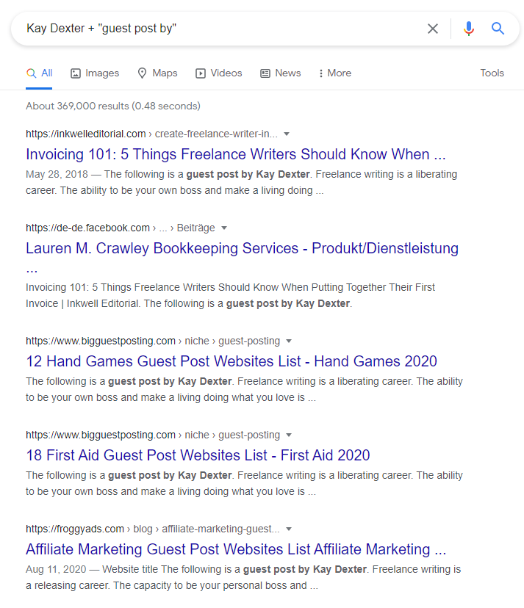Switch to the Videos tab
Viewport: 524px width, 608px height.
[x=218, y=73]
